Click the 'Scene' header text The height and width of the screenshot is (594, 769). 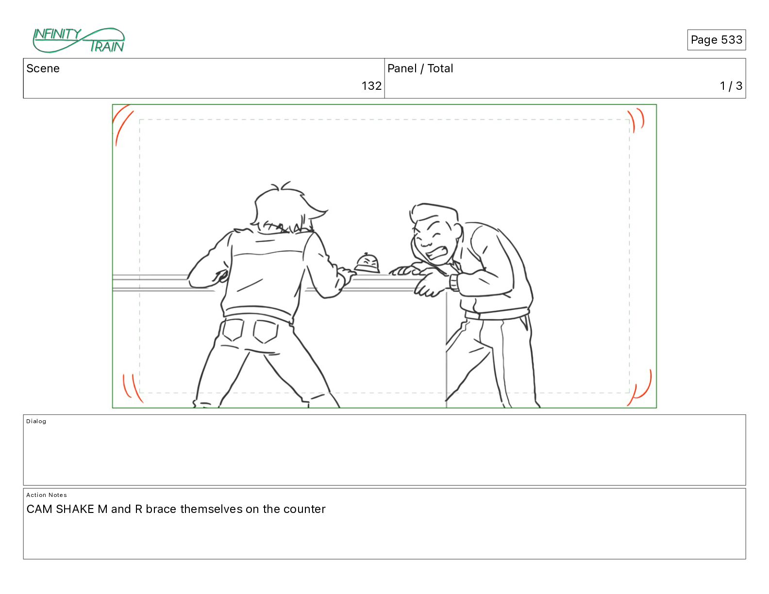coord(43,68)
